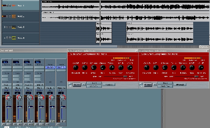Click the round link icon in left plugin footer
Screen dimensions: 210x128
[70, 84]
